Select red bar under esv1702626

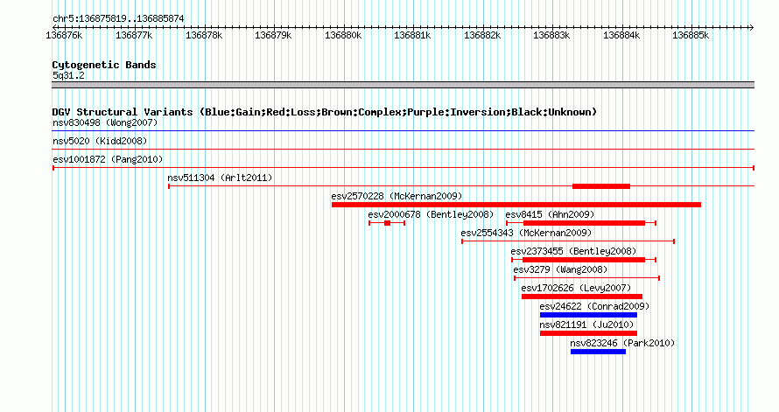(x=582, y=297)
